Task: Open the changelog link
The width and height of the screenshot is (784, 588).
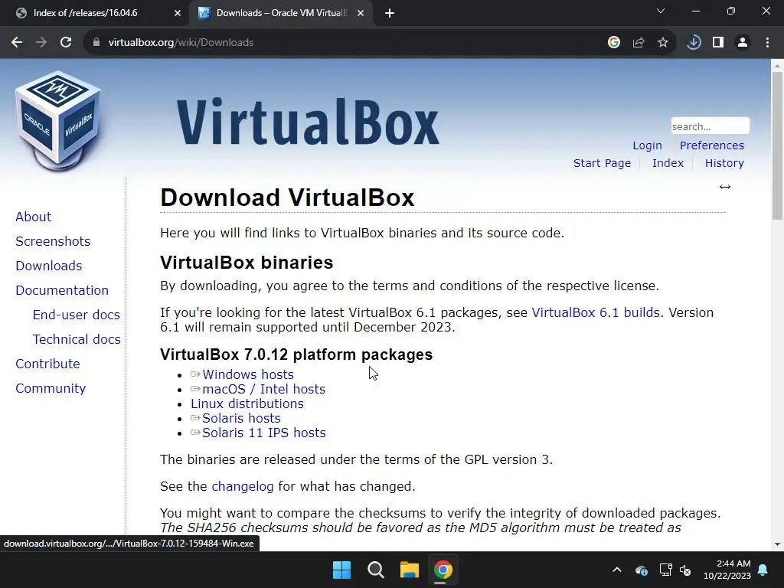Action: (243, 486)
